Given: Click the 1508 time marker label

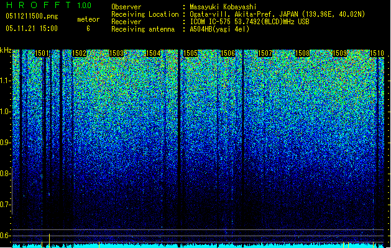Looking at the screenshot, I should pos(303,53).
